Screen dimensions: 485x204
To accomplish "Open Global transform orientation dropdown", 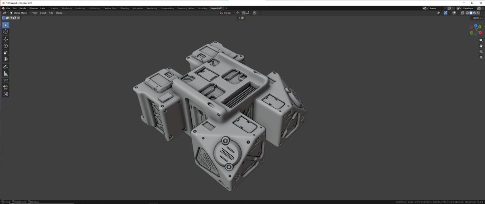I will [227, 12].
